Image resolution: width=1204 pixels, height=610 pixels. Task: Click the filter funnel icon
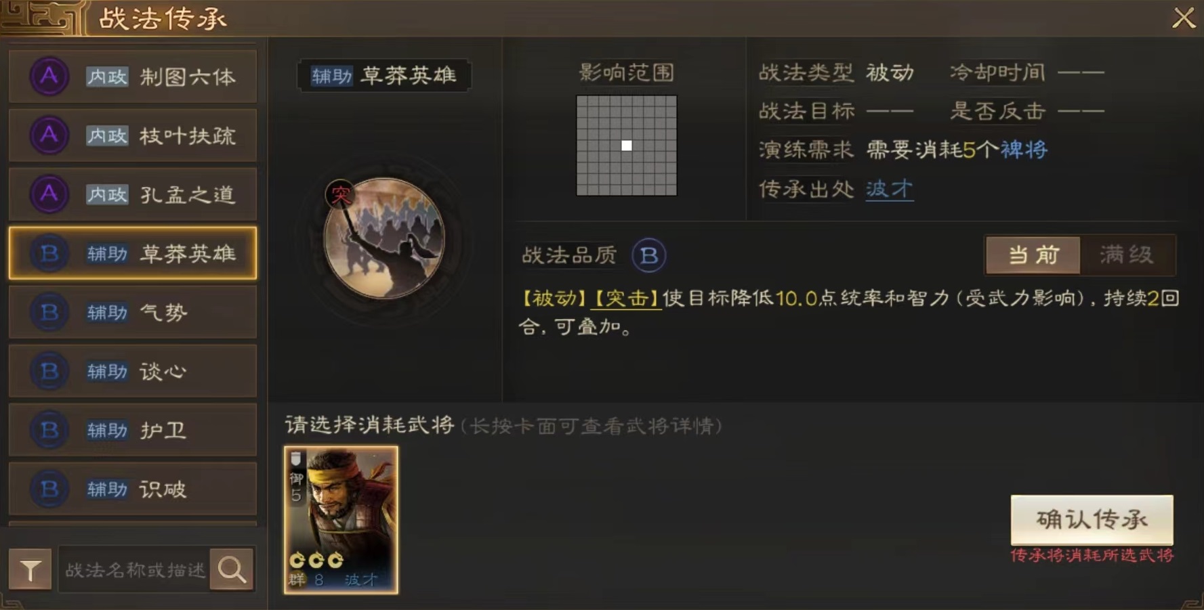point(30,569)
